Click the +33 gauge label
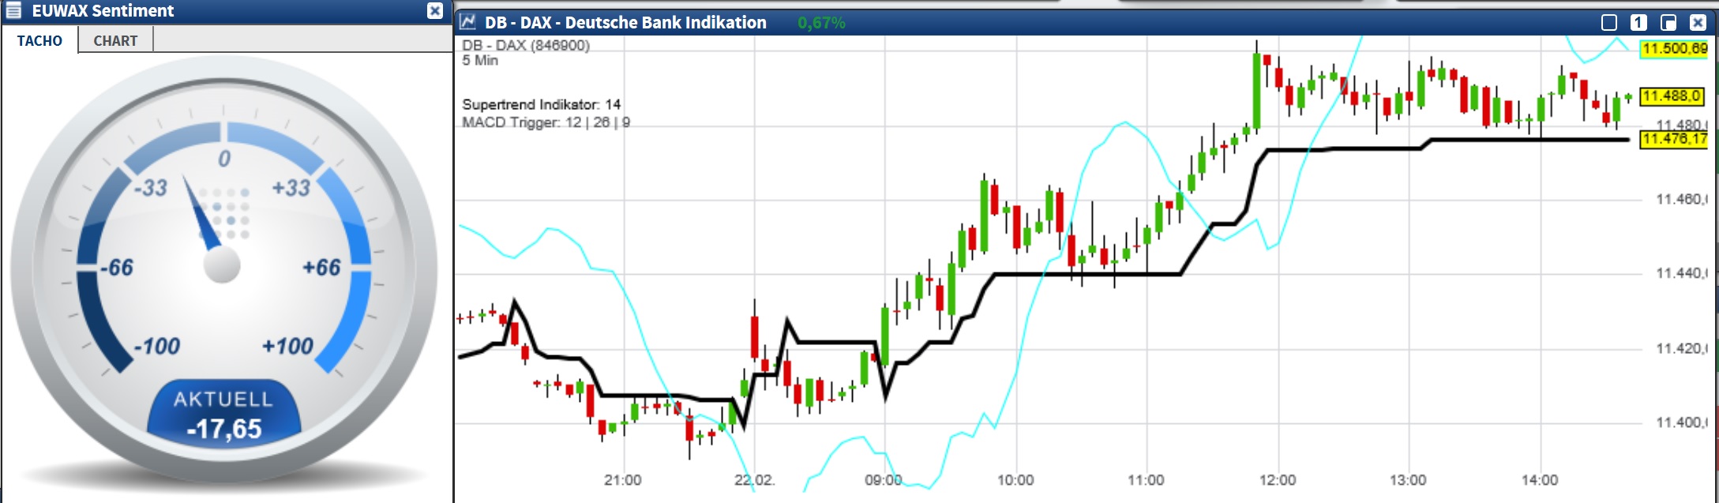This screenshot has height=503, width=1719. click(291, 188)
